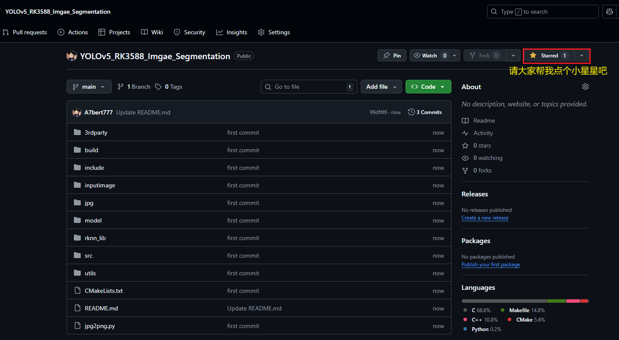Click the include folder icon

pyautogui.click(x=77, y=168)
